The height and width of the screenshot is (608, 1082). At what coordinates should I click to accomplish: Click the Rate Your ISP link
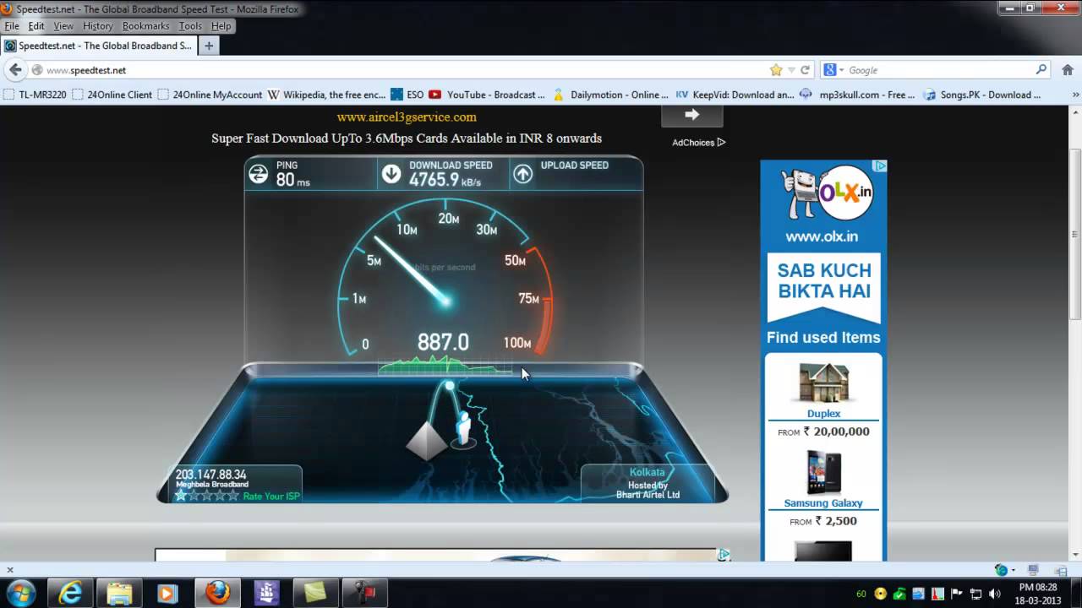(x=270, y=497)
